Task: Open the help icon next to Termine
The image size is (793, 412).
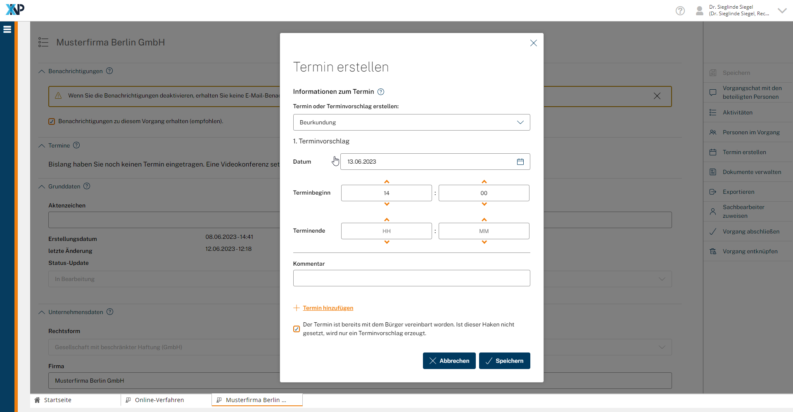Action: tap(76, 145)
